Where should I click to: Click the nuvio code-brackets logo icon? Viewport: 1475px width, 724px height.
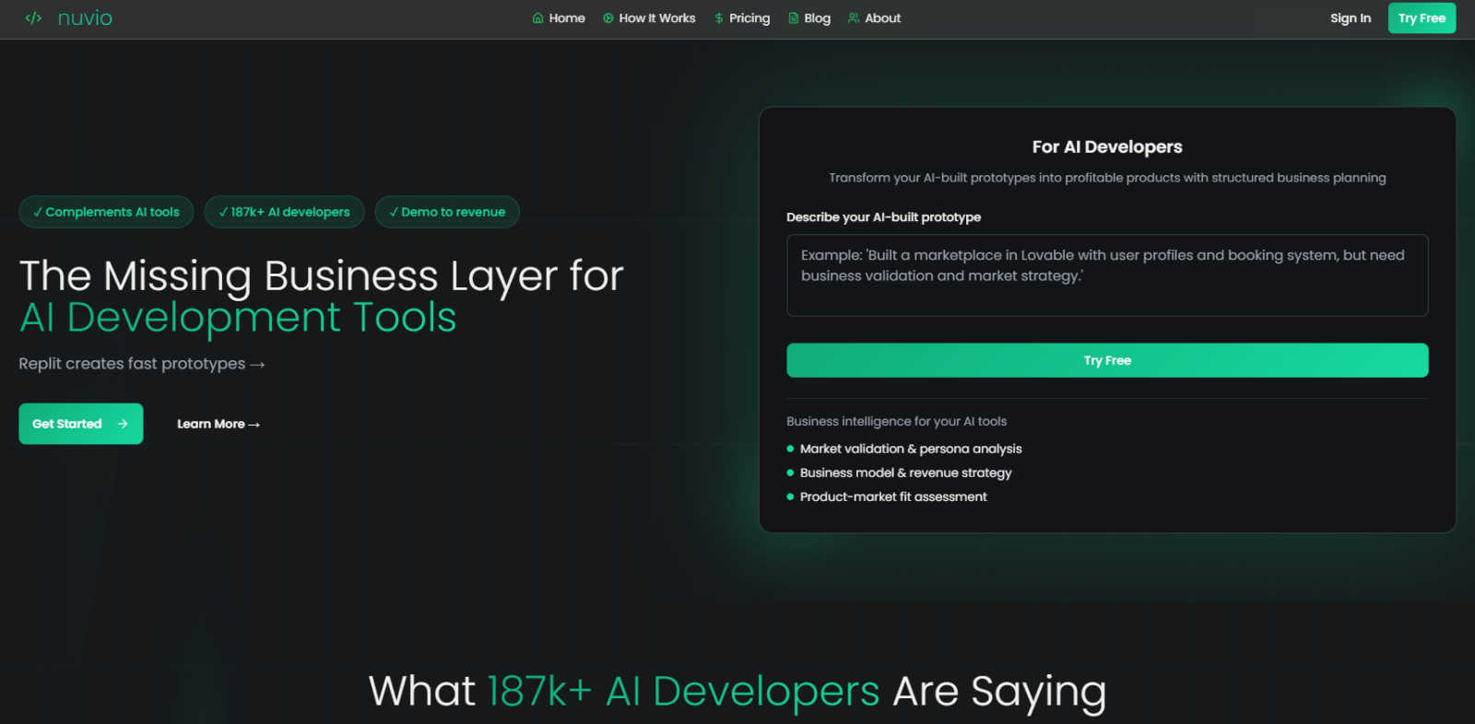coord(33,18)
